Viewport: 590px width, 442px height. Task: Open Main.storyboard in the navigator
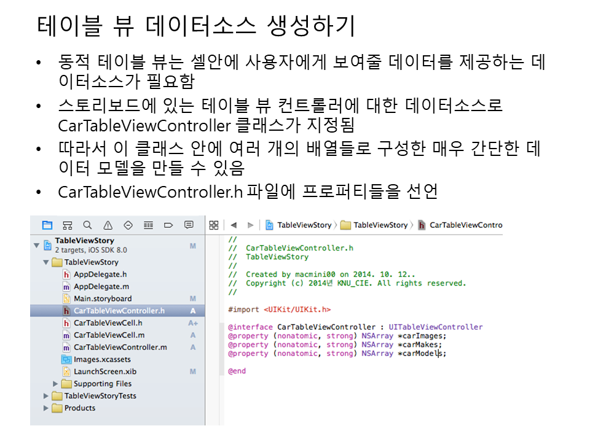coord(103,299)
